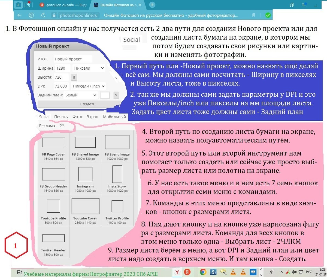This screenshot has height=279, width=327.
Task: Switch to the фотошоп онлайн Яндекс tab
Action: 63,5
